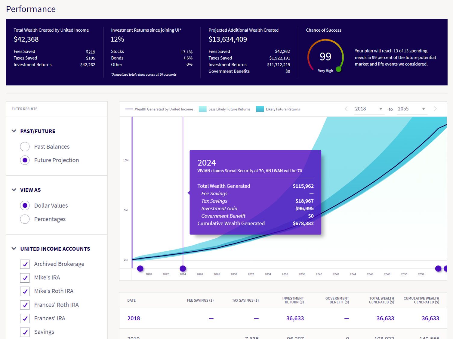Click the FILTER RESULTS panel heading
The width and height of the screenshot is (453, 339).
click(x=24, y=109)
